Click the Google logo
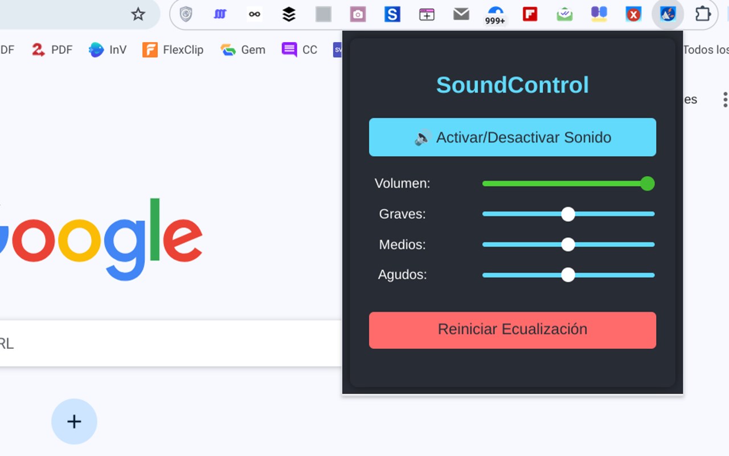This screenshot has height=456, width=729. 101,239
